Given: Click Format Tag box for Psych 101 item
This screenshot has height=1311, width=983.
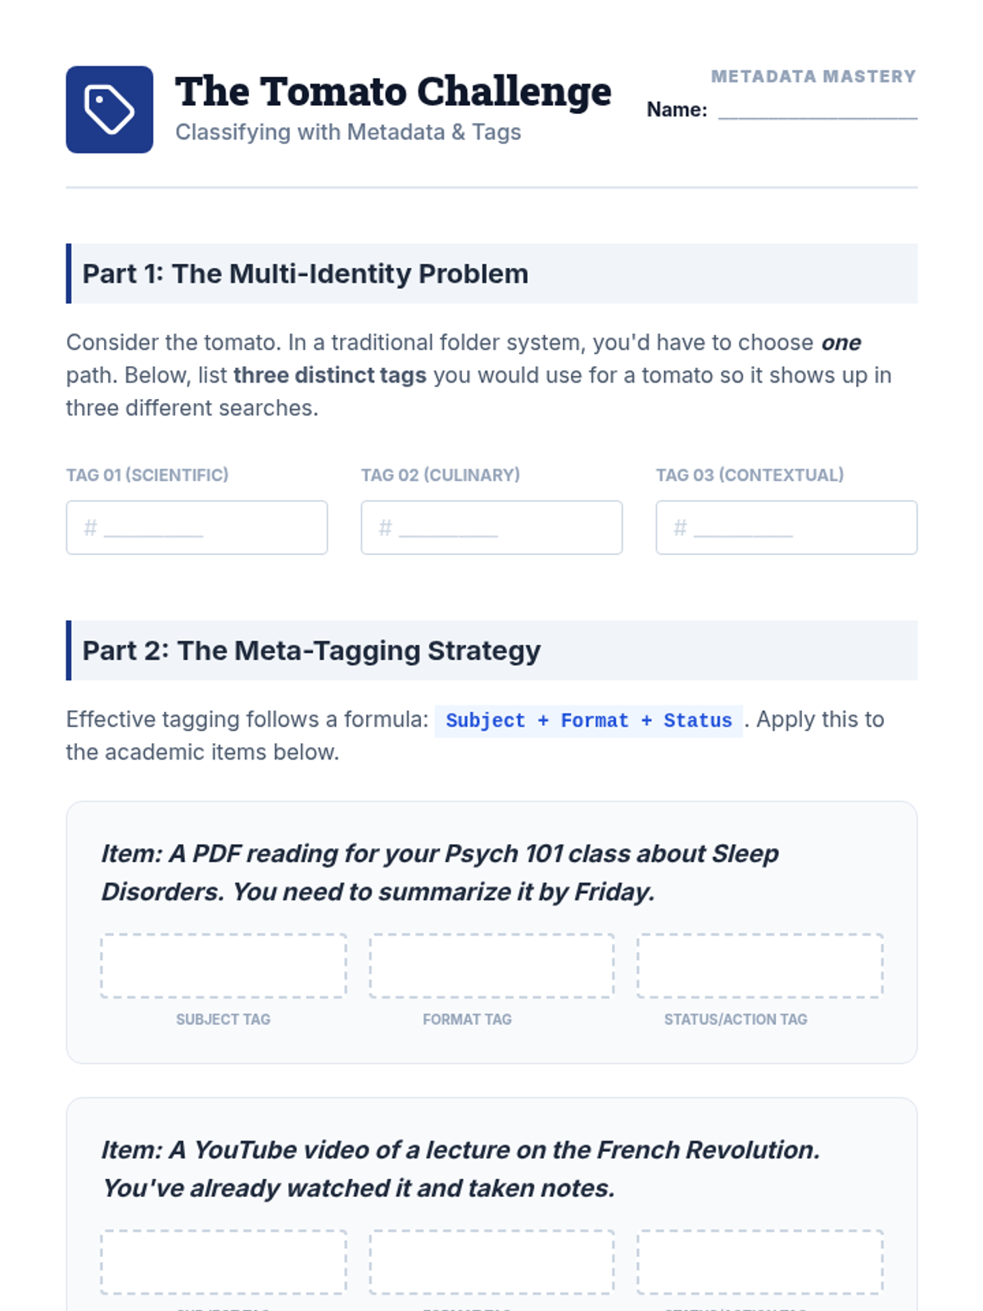Looking at the screenshot, I should click(x=491, y=965).
